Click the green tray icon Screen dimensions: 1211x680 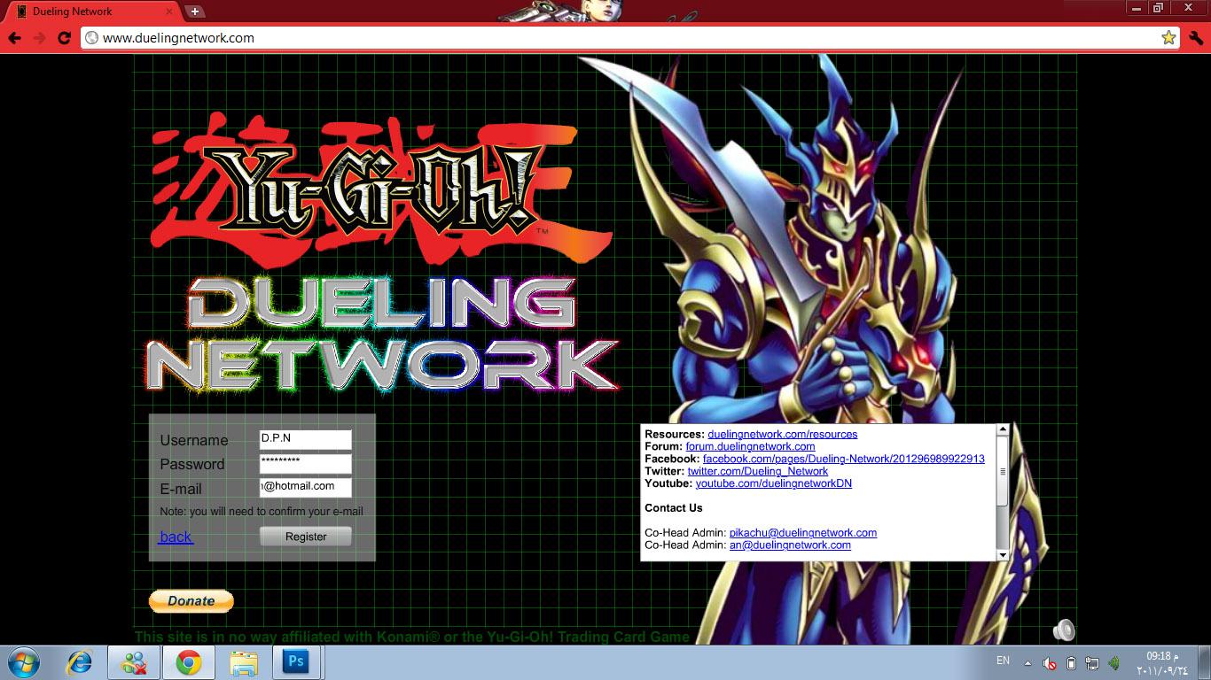[1113, 662]
